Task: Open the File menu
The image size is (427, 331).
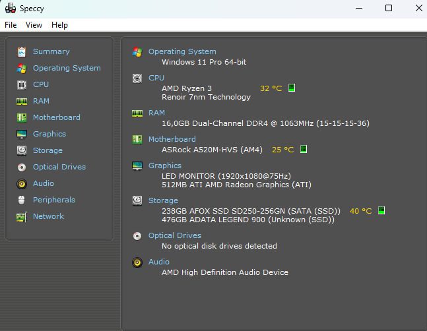Action: click(11, 25)
